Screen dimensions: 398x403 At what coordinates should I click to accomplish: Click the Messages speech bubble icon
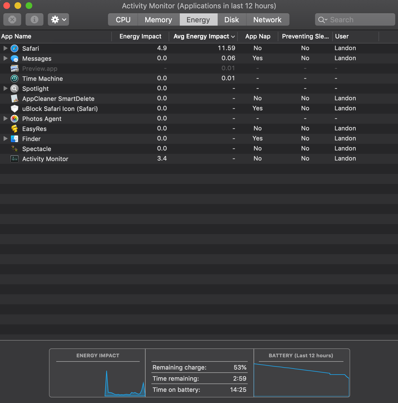tap(14, 59)
